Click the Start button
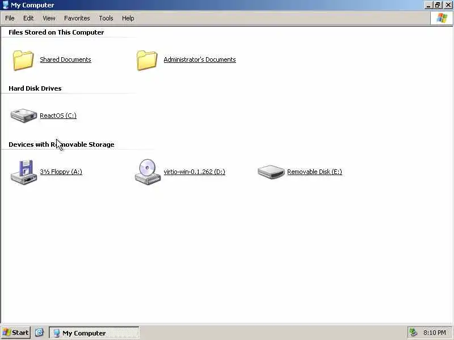The width and height of the screenshot is (454, 340). click(x=16, y=333)
